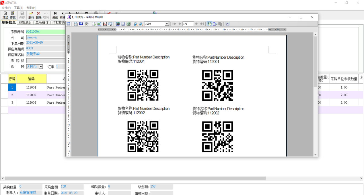Export the preview to Excel
Screen dimensions: 364x195
click(99, 24)
